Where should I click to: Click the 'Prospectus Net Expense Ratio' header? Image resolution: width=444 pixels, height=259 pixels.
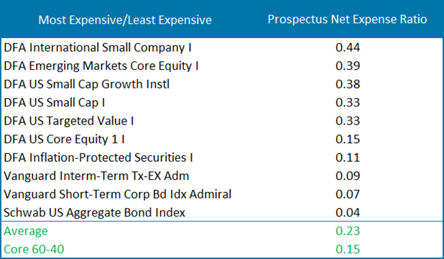347,19
